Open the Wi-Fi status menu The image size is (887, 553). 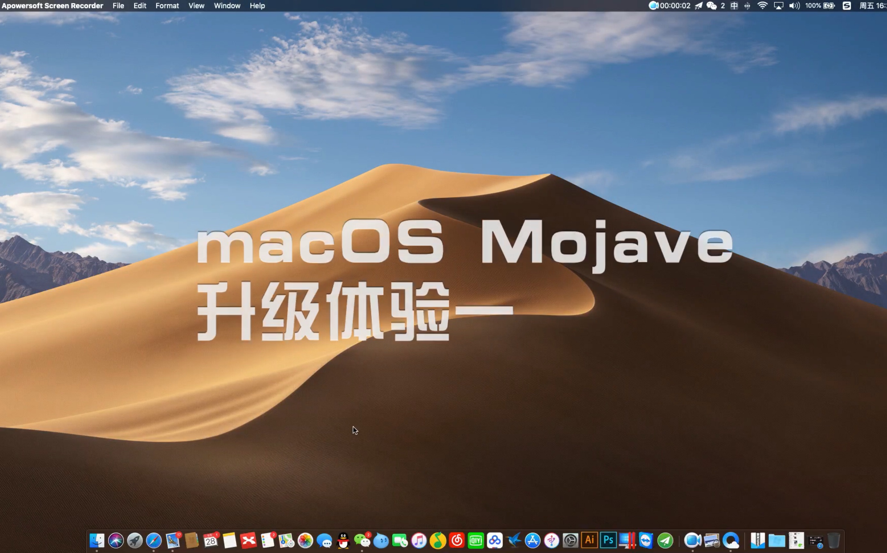(762, 5)
